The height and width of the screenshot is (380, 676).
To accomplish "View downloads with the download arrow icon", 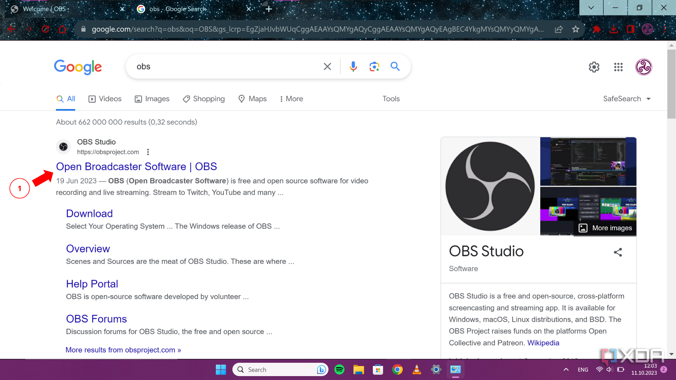I will click(614, 29).
